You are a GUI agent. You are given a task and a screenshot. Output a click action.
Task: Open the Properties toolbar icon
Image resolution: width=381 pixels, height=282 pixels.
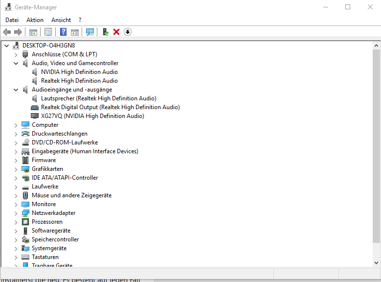tap(48, 32)
